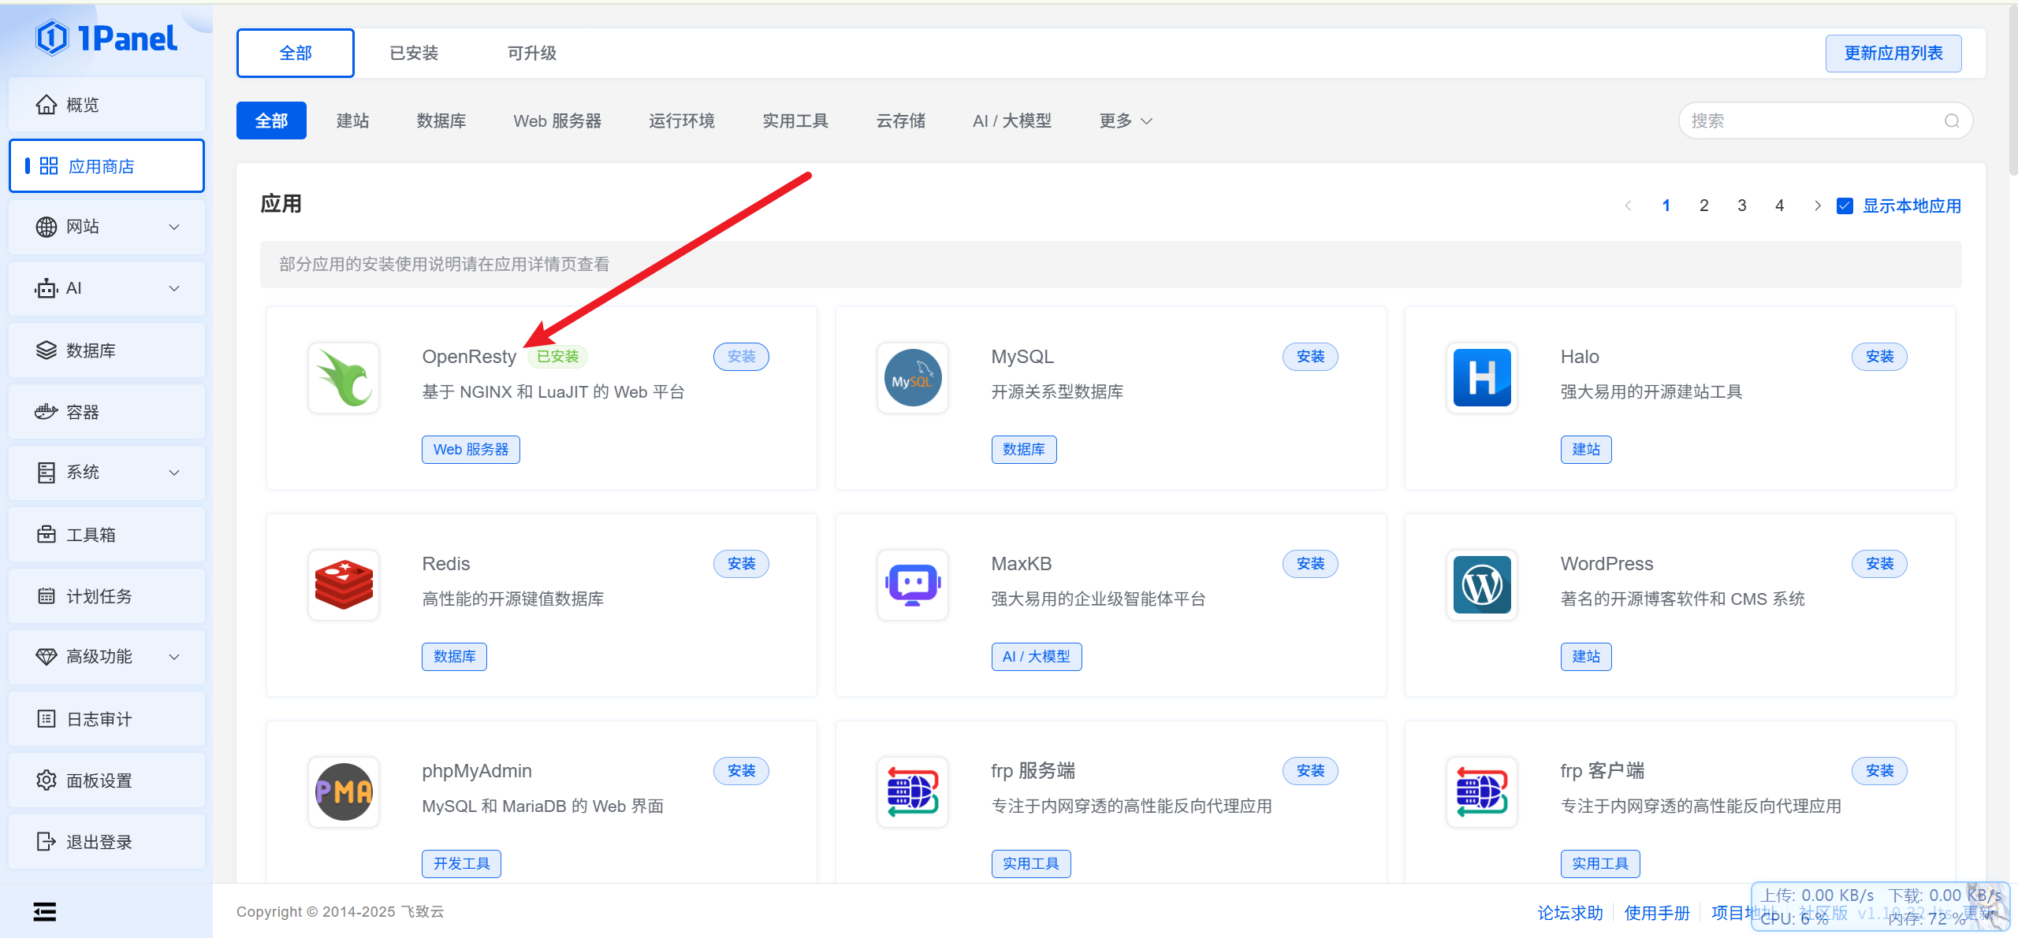Go to page 3
2018x938 pixels.
pyautogui.click(x=1742, y=206)
